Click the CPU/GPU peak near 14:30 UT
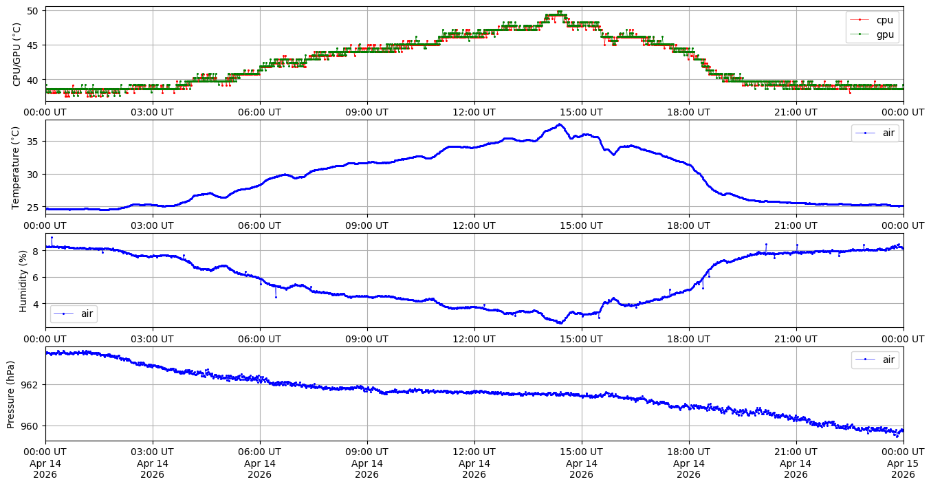 559,12
